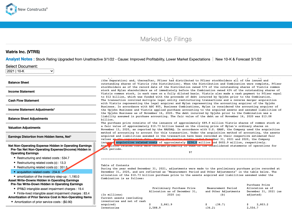Select Restructuring and related costs : 534.7
This screenshot has width=292, height=209.
43,158
